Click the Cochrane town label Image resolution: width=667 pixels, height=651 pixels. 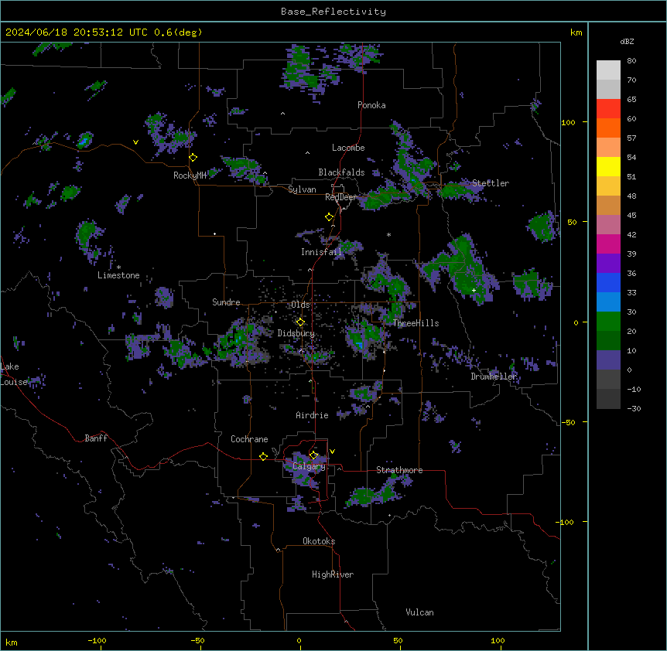pos(249,439)
